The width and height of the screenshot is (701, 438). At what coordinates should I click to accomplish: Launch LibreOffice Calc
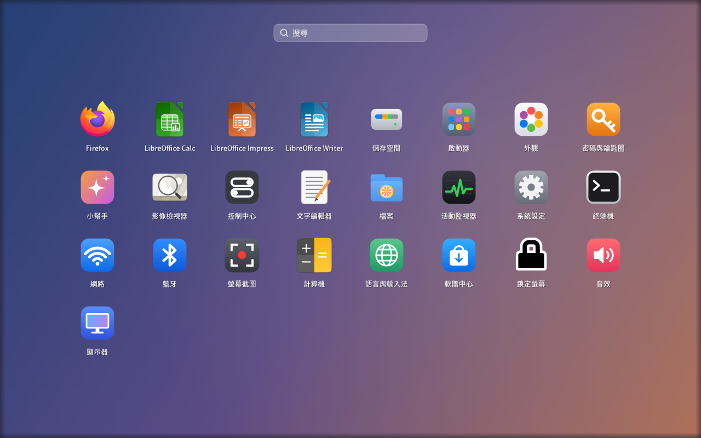point(170,119)
